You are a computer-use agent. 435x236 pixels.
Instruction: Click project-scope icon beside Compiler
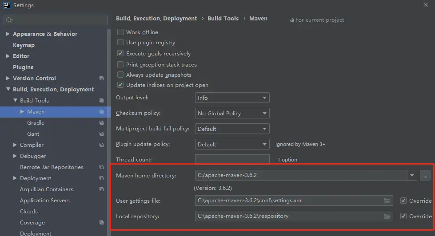click(101, 145)
